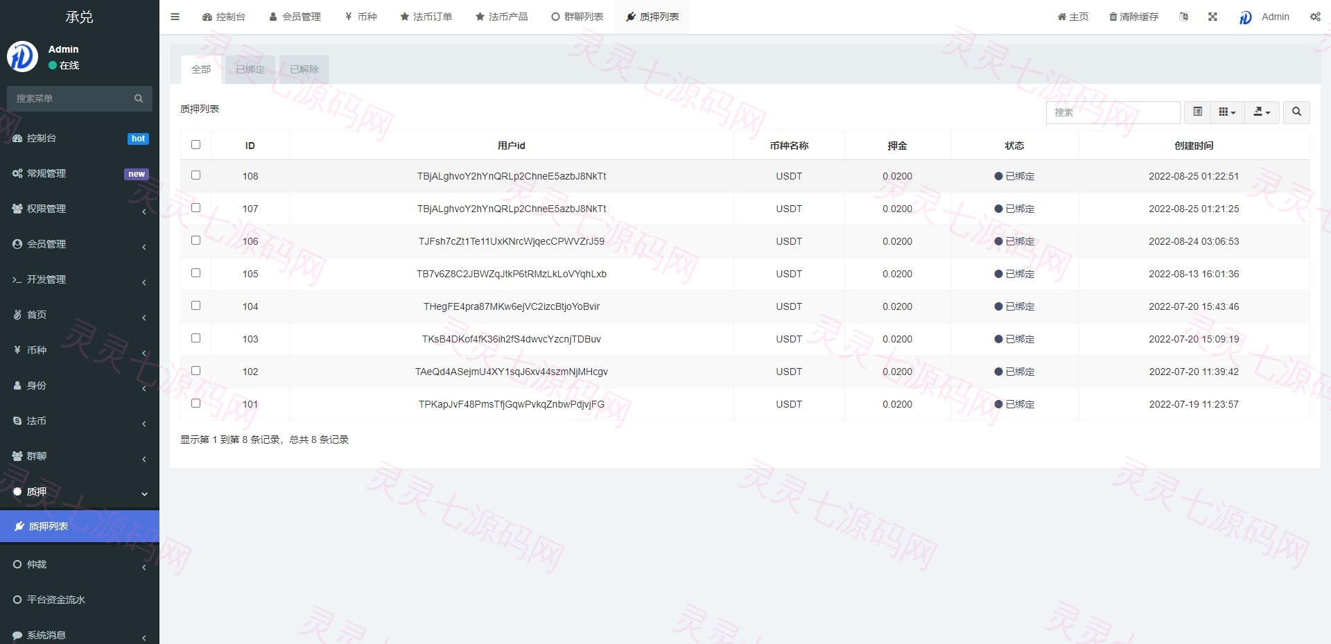Open settings gears icon at top right
This screenshot has width=1331, height=644.
pyautogui.click(x=1315, y=17)
